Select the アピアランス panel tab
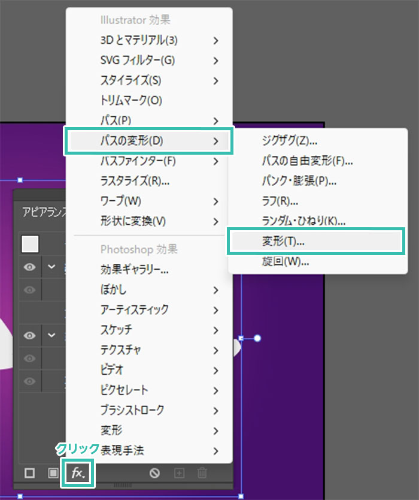 coord(44,212)
